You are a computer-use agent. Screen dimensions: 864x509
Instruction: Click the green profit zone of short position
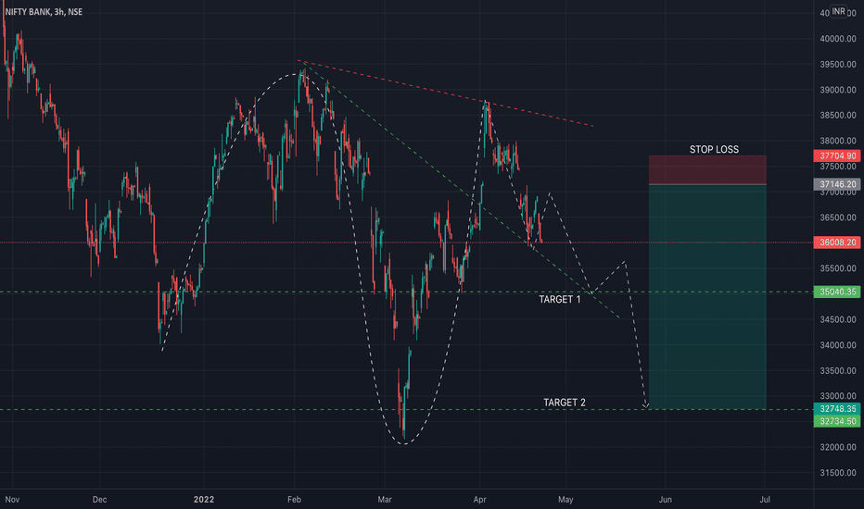tap(707, 296)
